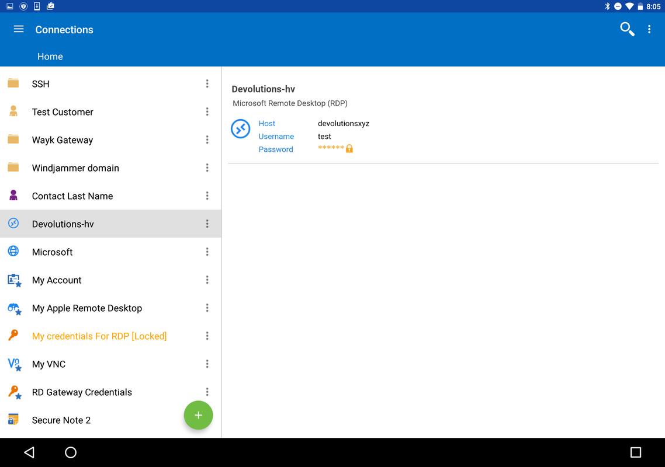This screenshot has height=467, width=665.
Task: Click Microsoft Remote Desktop (RDP) subtitle
Action: coord(290,103)
